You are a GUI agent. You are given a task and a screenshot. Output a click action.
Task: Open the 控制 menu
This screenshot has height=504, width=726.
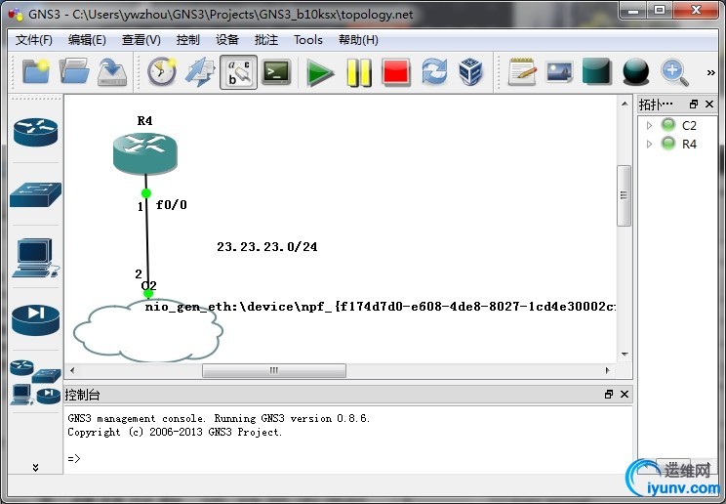click(188, 40)
